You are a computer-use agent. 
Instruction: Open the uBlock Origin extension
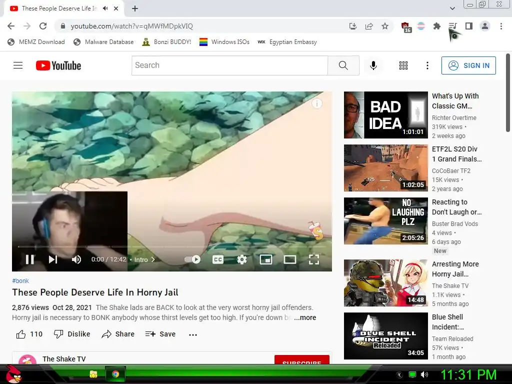coord(405,27)
